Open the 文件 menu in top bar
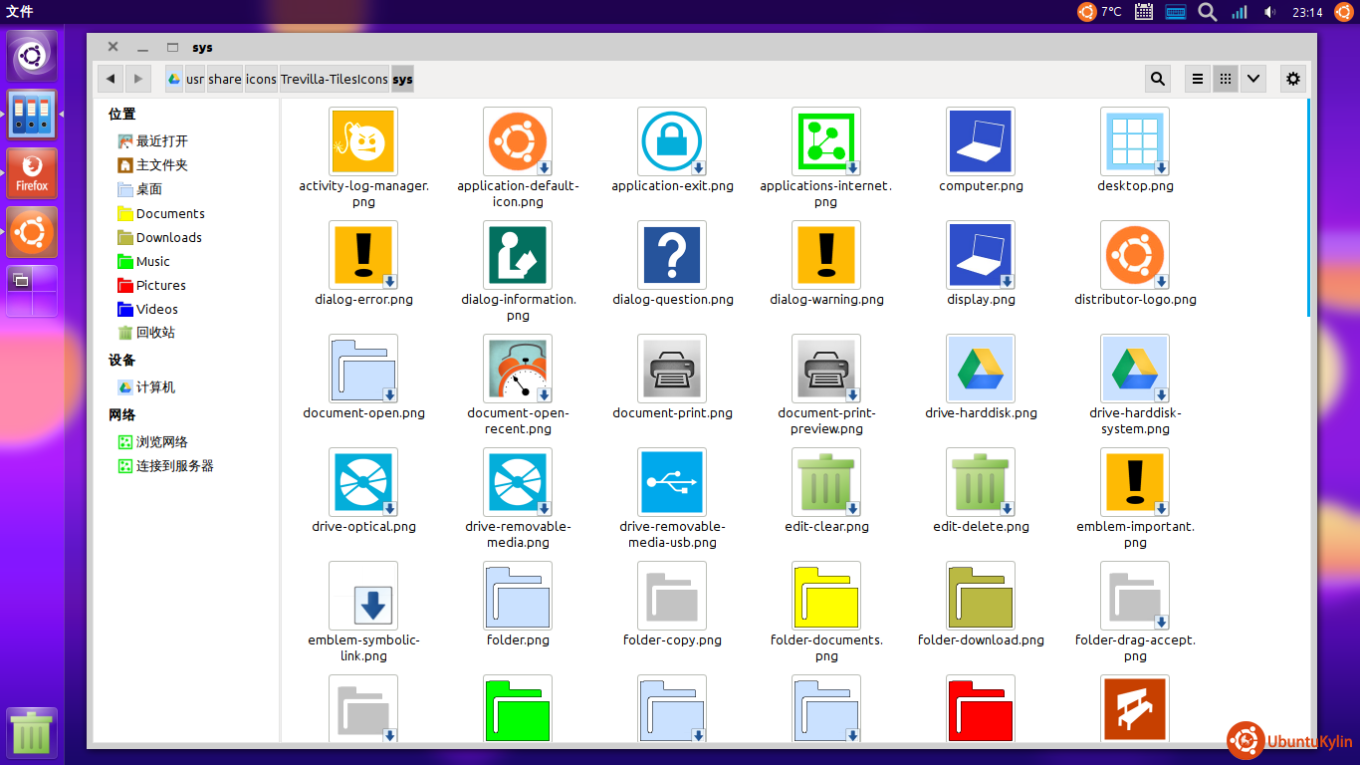The image size is (1360, 765). (x=19, y=12)
